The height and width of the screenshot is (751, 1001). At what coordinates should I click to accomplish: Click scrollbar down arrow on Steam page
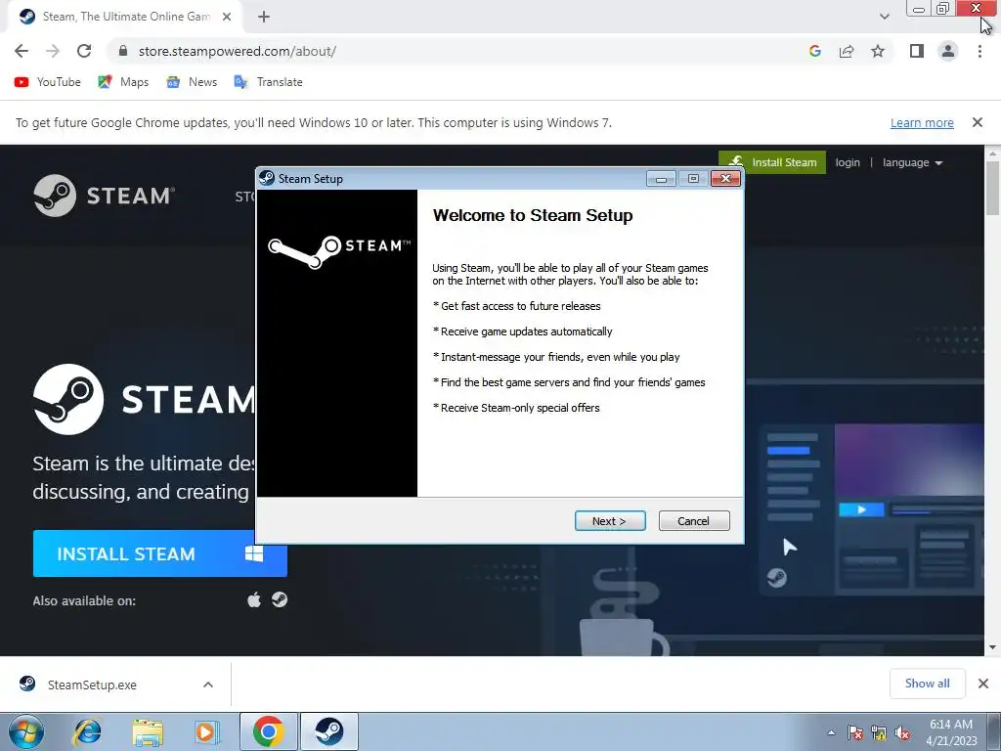click(x=992, y=647)
